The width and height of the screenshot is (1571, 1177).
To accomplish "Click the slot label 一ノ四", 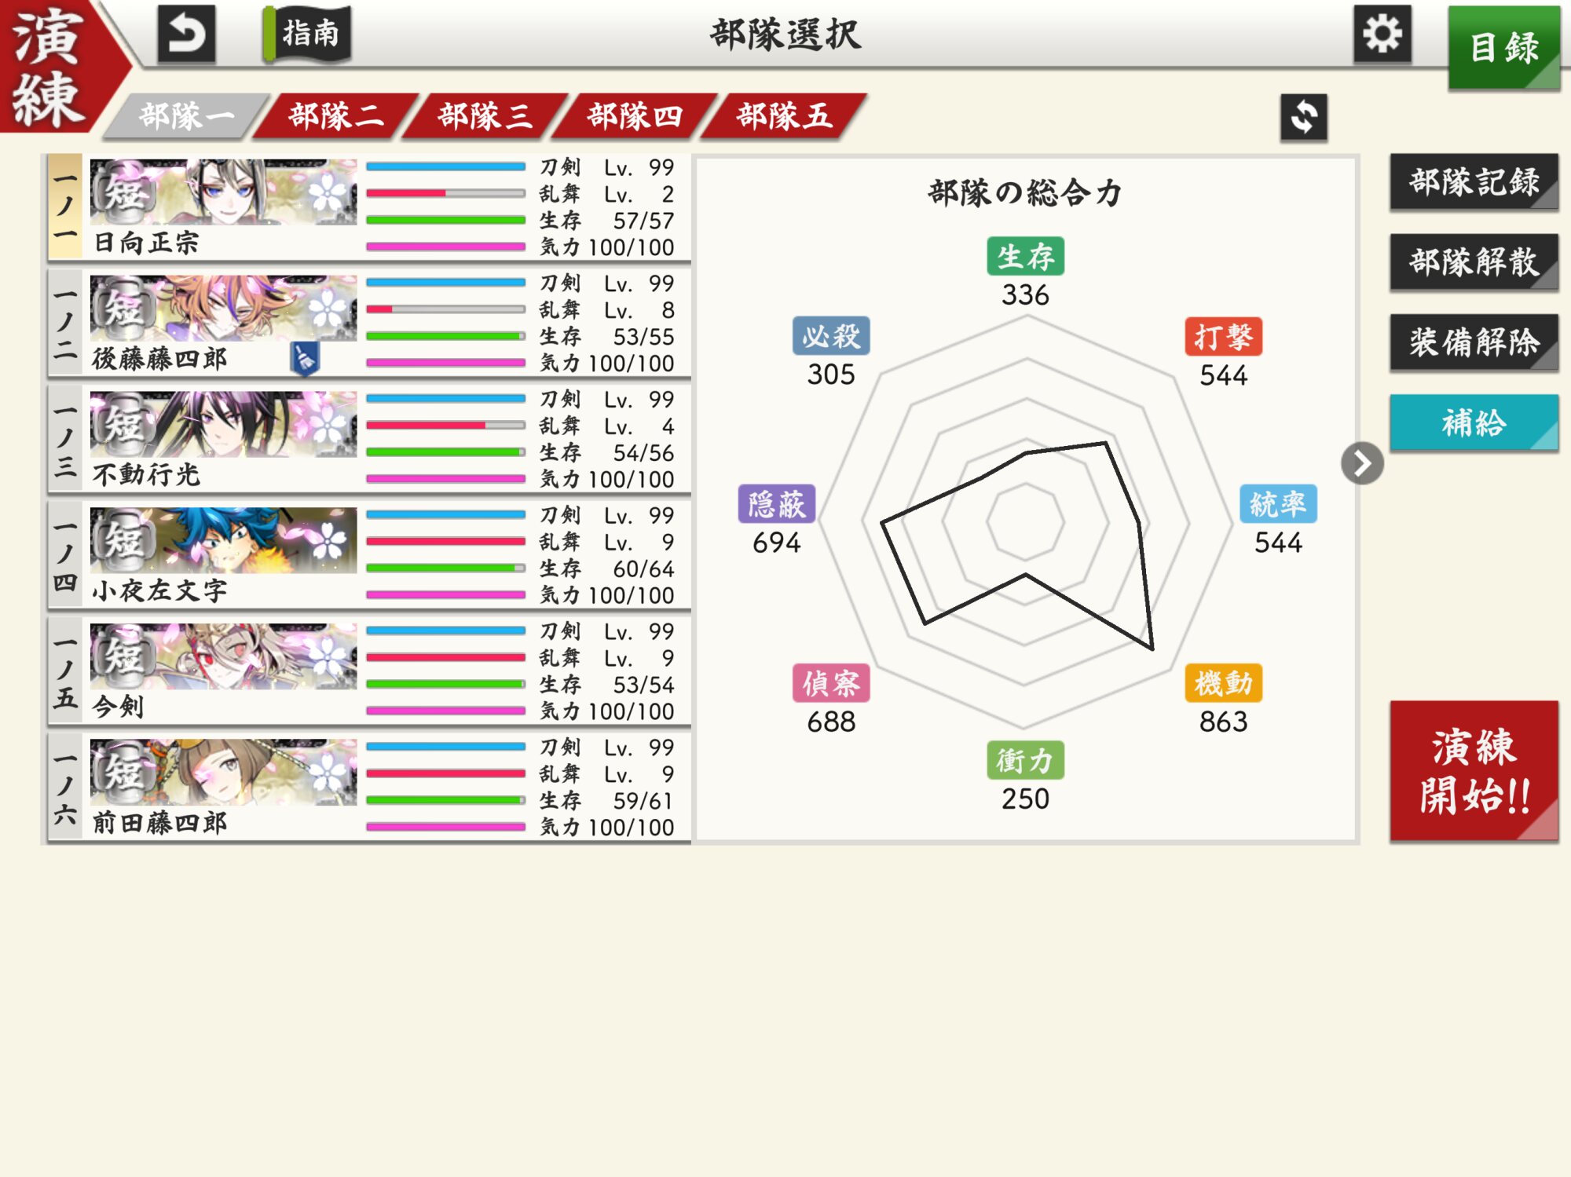I will (x=65, y=555).
